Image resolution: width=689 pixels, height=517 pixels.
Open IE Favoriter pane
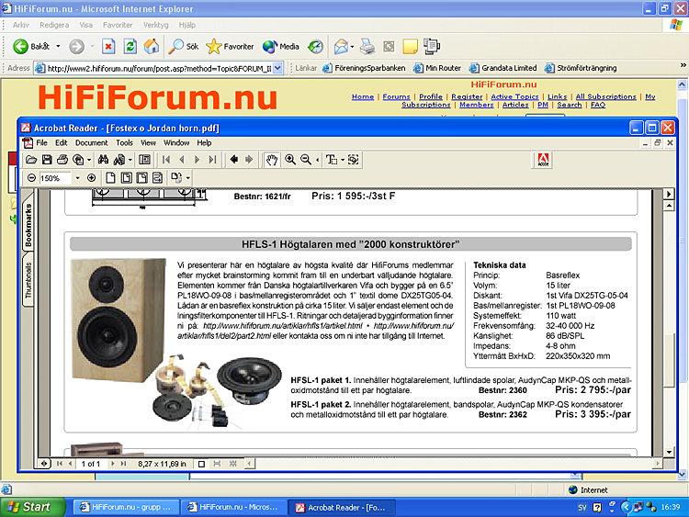230,46
